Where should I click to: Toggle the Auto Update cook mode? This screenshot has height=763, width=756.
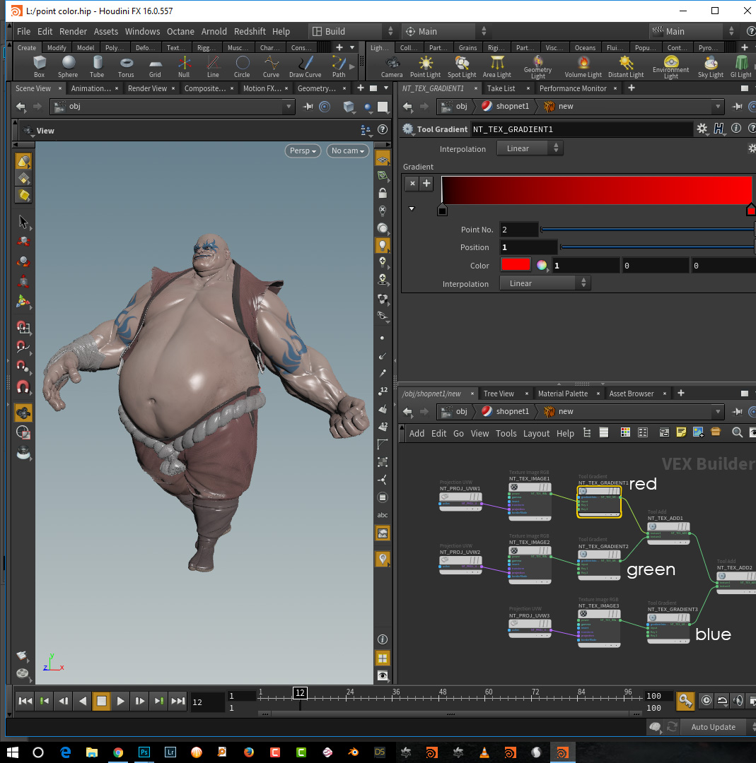(x=713, y=727)
